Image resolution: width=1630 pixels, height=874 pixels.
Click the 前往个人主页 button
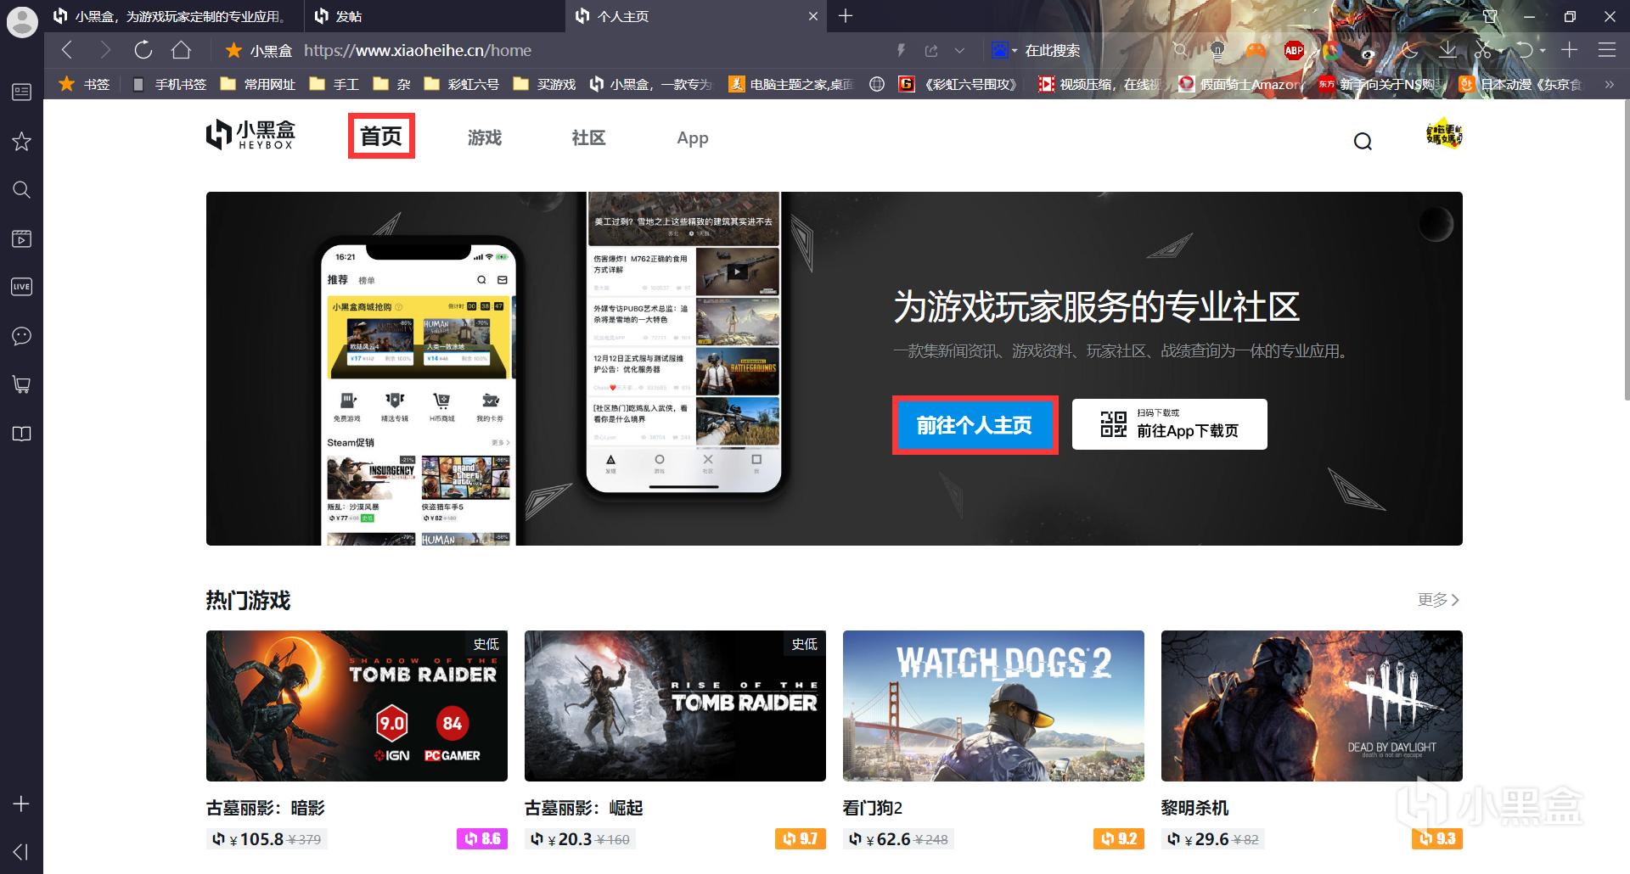975,425
